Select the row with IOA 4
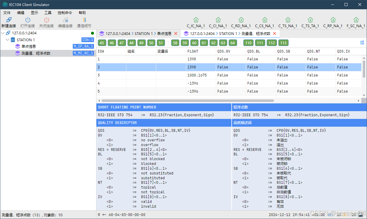 tap(229, 83)
